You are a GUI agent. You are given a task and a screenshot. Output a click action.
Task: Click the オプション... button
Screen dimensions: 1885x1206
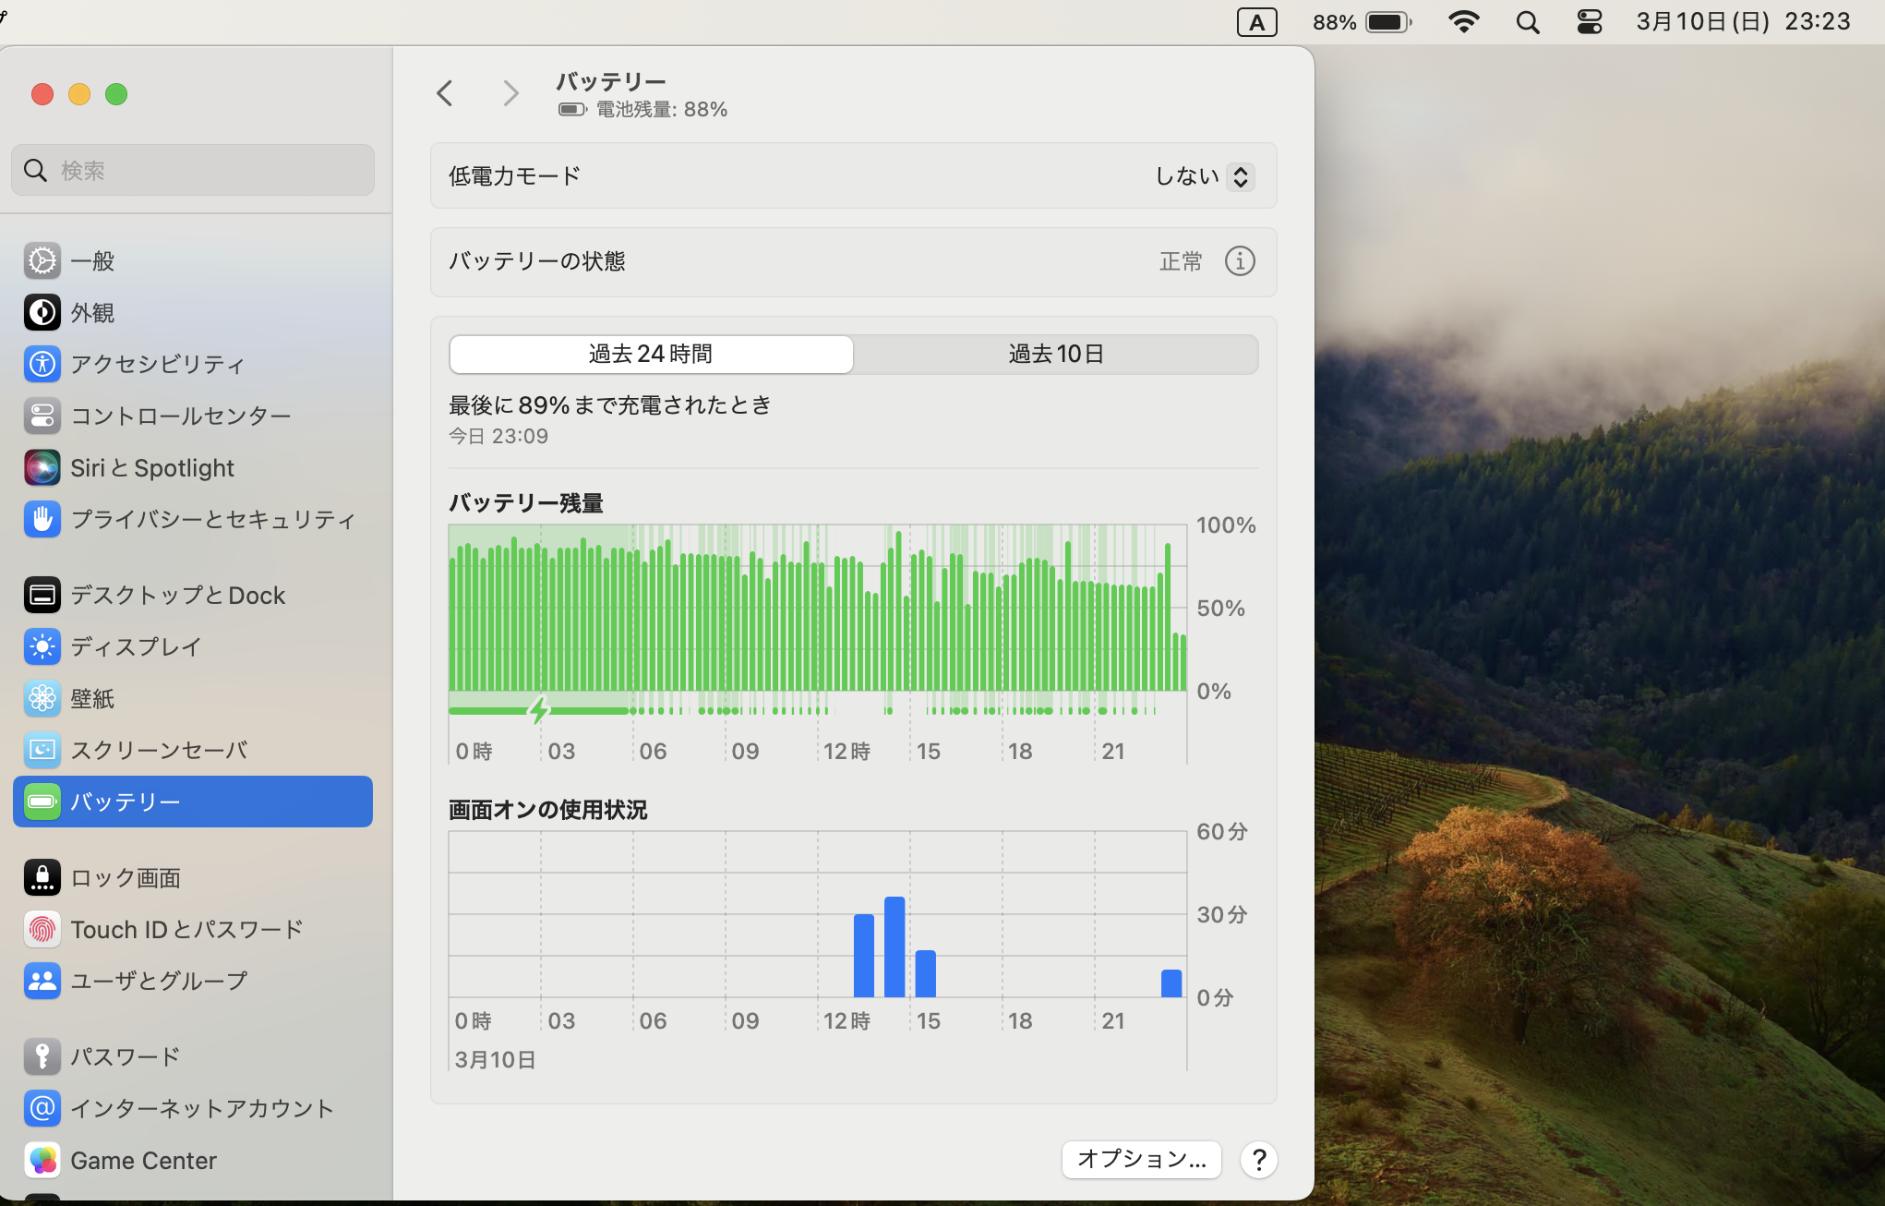click(x=1141, y=1159)
